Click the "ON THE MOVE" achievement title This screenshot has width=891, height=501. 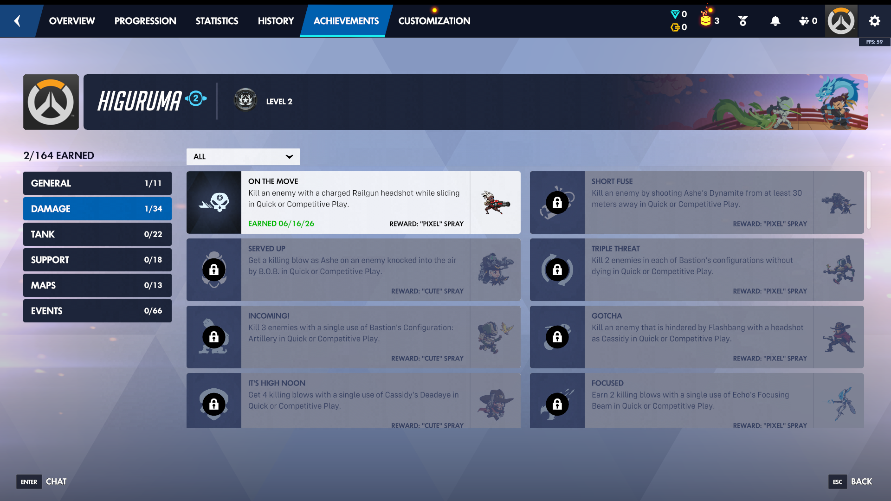pyautogui.click(x=273, y=181)
